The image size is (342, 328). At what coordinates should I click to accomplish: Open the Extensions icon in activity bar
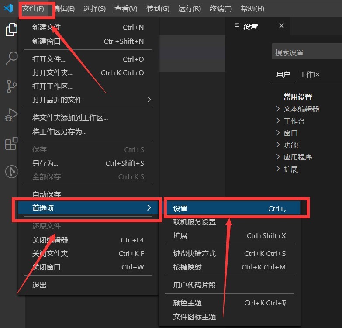coord(11,143)
